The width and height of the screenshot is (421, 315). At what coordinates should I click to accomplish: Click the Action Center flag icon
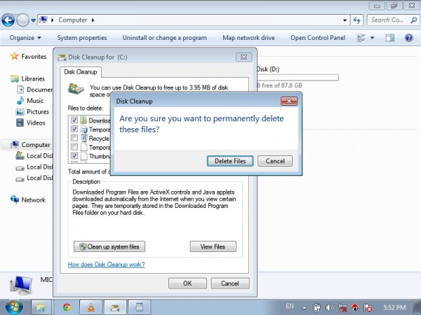367,307
